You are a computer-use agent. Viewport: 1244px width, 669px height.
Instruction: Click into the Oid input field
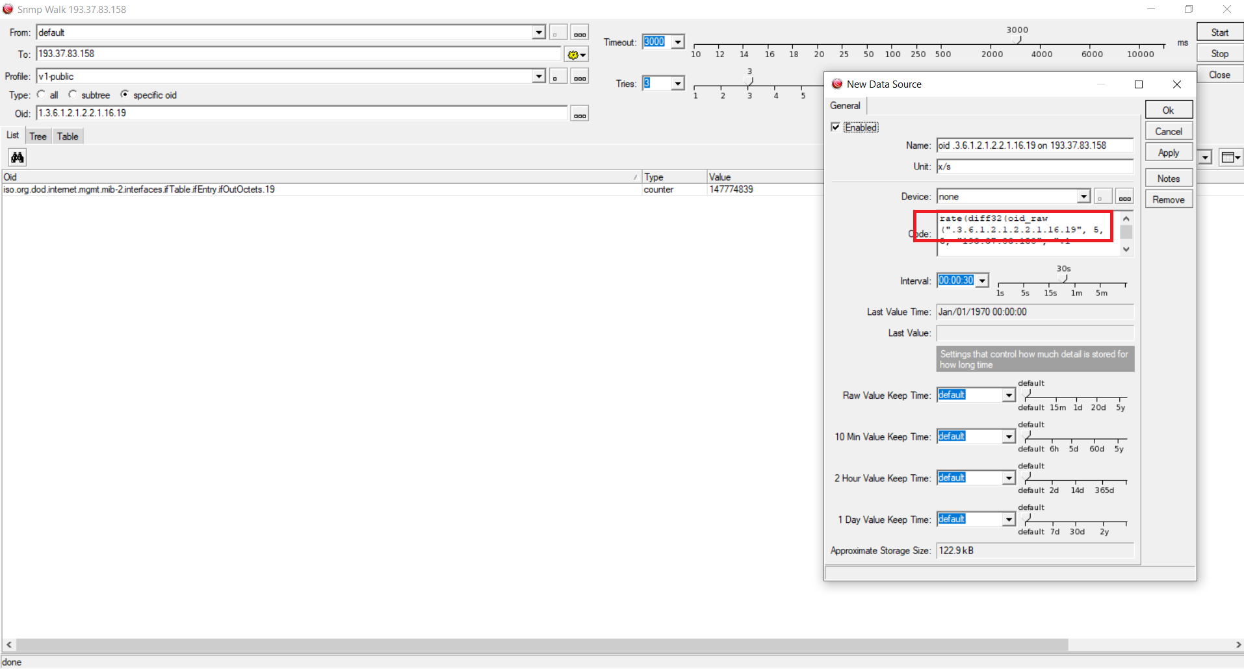coord(302,114)
